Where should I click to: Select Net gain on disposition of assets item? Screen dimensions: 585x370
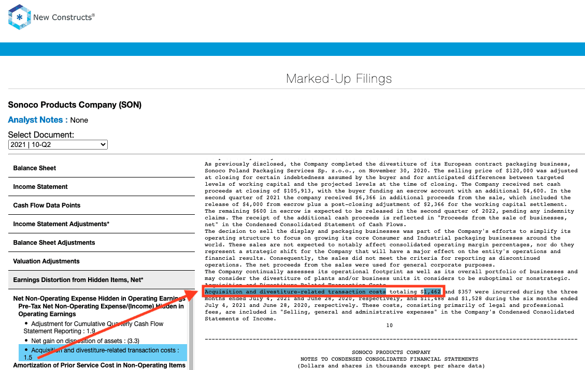pyautogui.click(x=85, y=341)
